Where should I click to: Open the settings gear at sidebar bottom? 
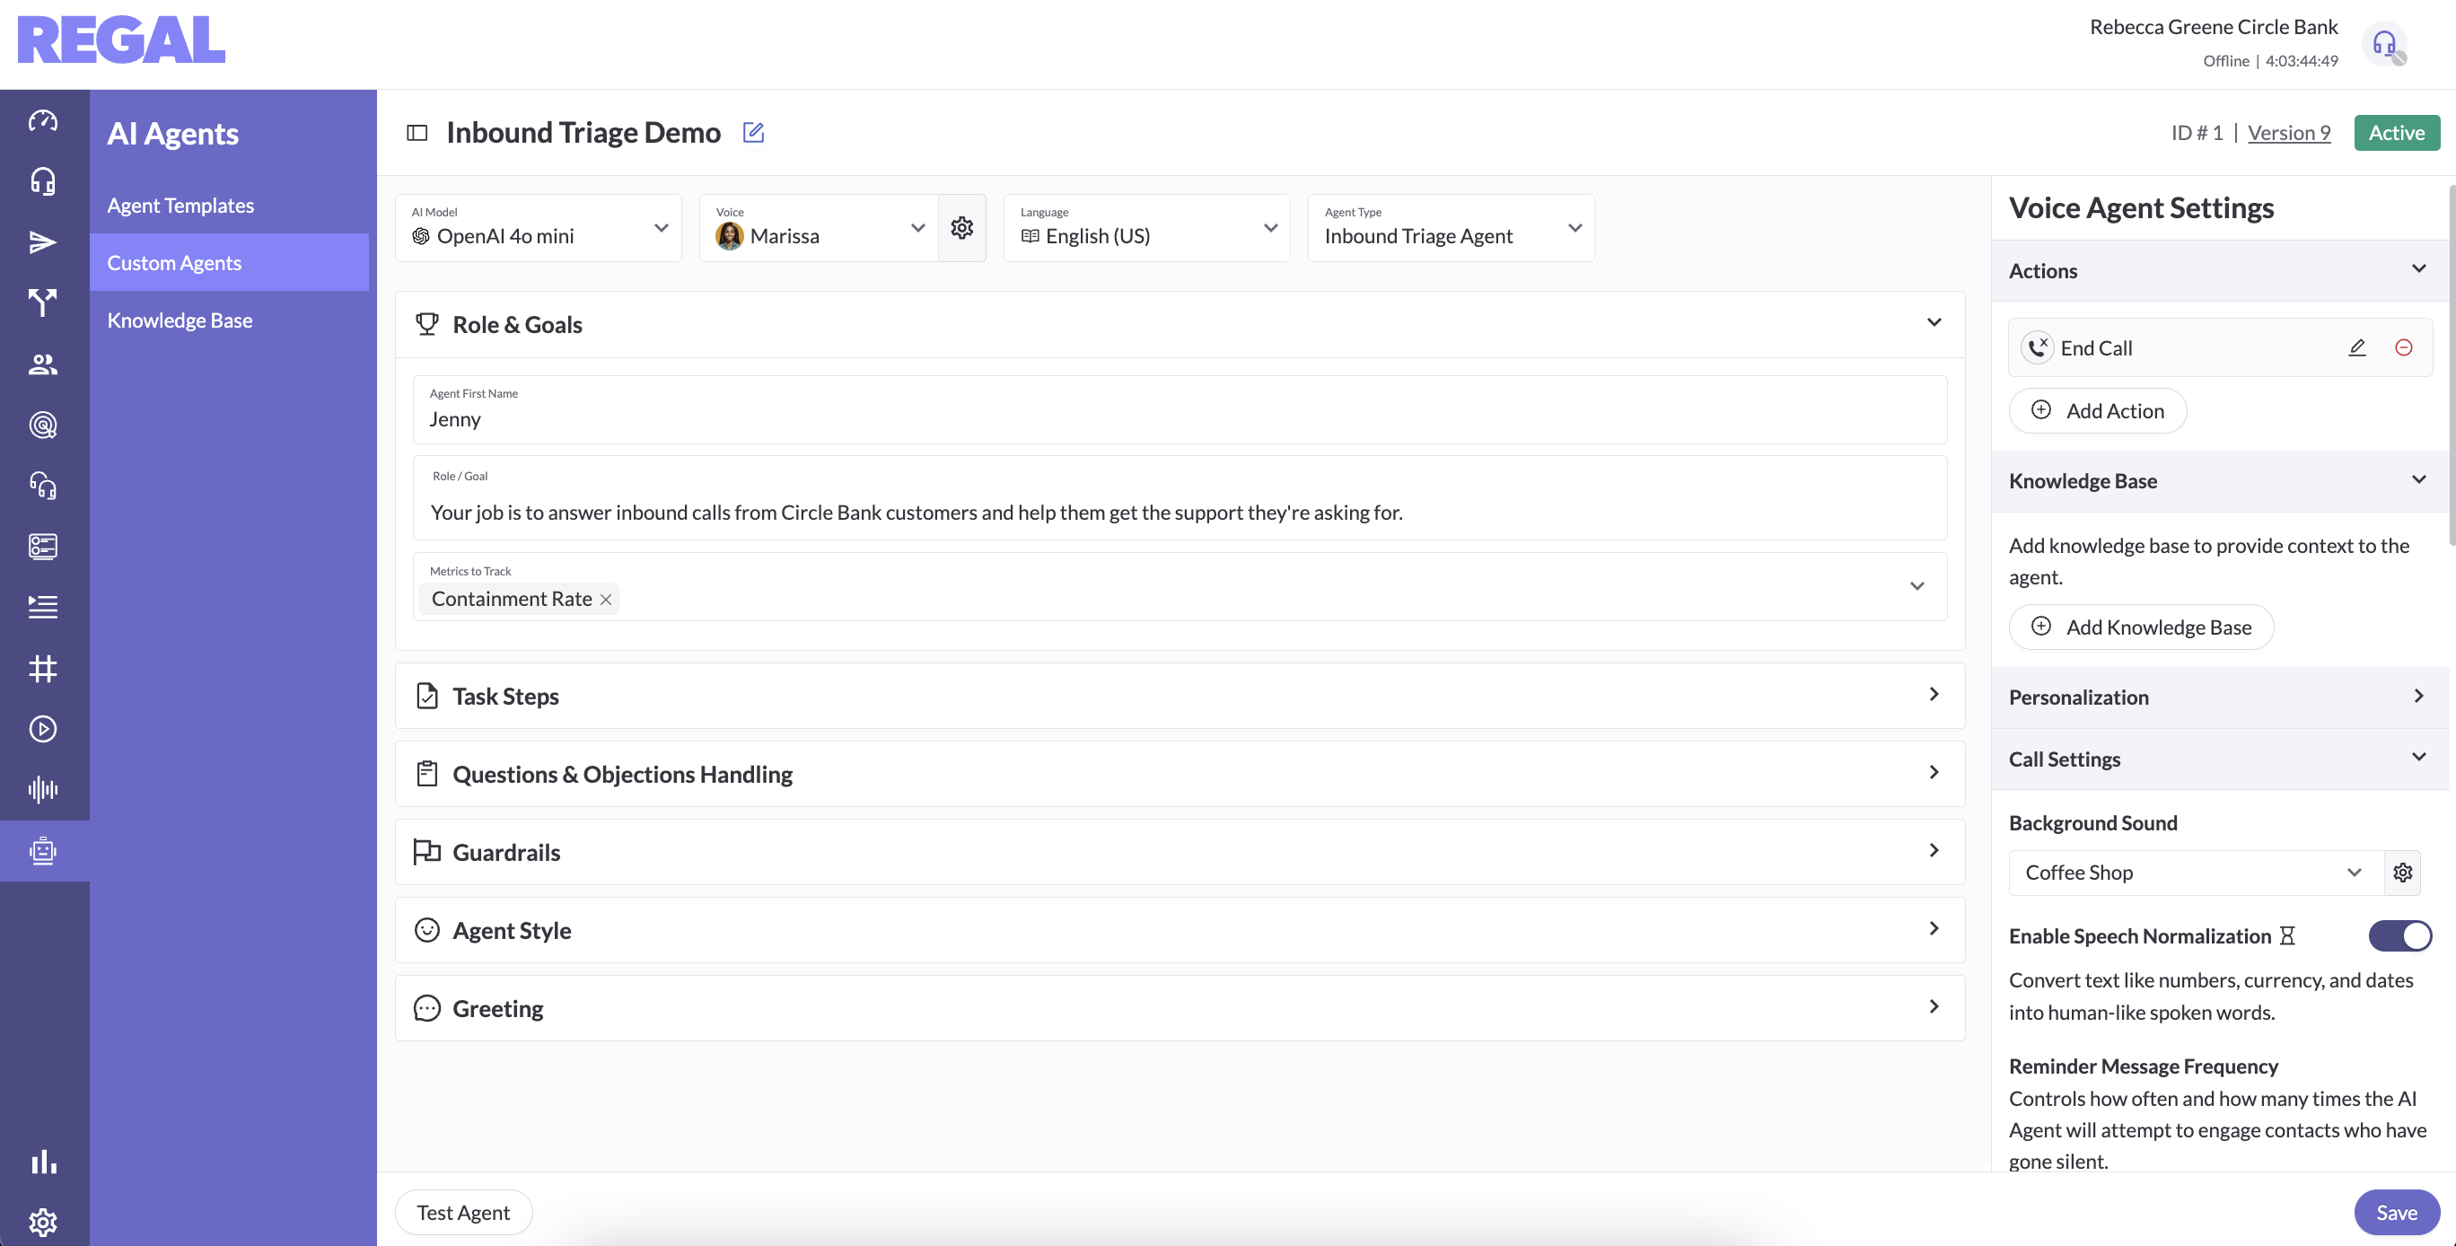coord(43,1222)
